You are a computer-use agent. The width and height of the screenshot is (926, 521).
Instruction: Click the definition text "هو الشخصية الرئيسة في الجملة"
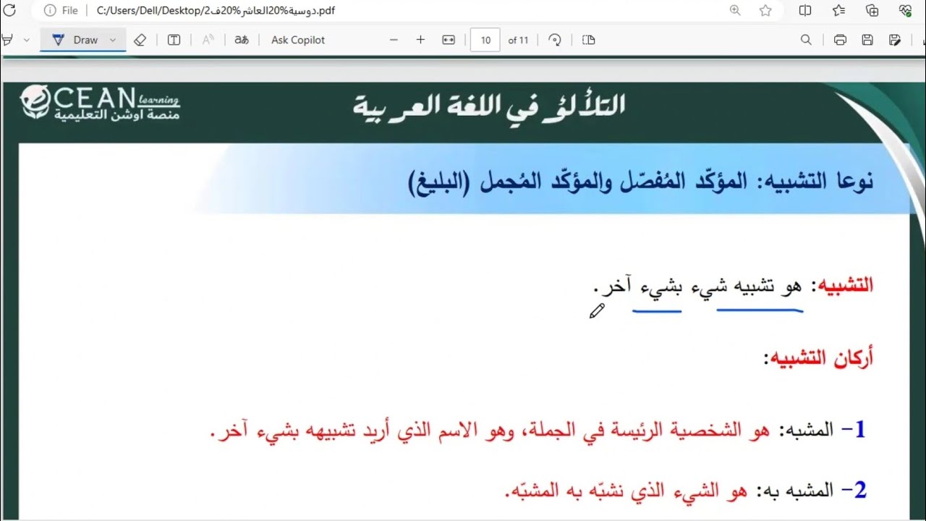pyautogui.click(x=644, y=431)
